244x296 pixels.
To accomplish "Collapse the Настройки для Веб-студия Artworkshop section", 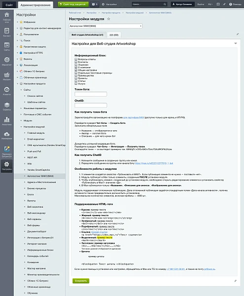I will [x=236, y=43].
